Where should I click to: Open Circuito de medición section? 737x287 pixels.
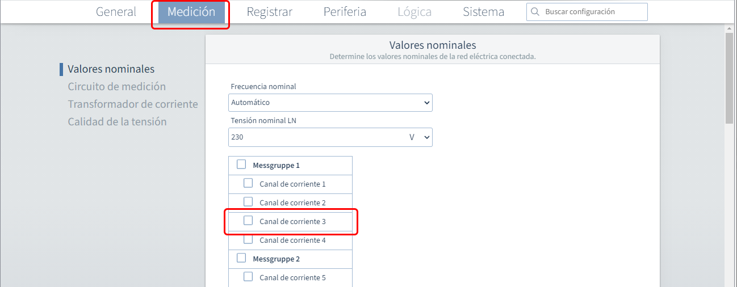(116, 87)
